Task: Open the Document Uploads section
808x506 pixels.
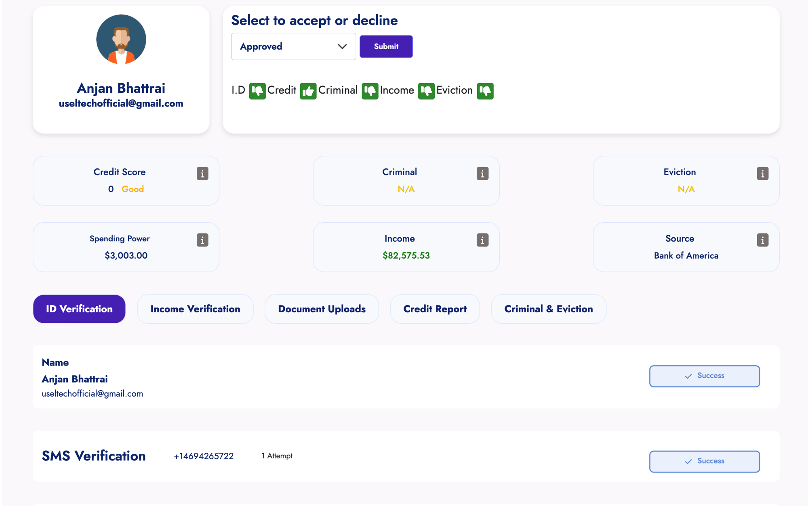Action: pos(322,308)
